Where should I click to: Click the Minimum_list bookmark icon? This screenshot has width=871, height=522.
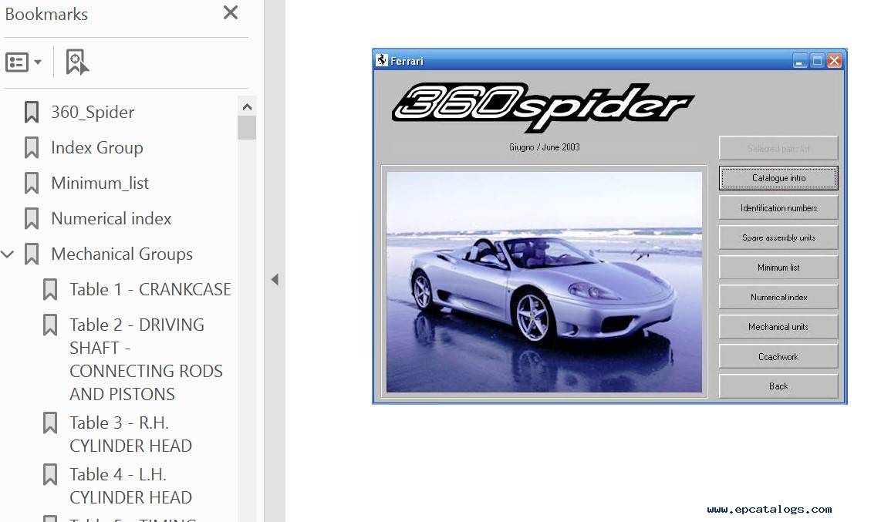pos(32,184)
